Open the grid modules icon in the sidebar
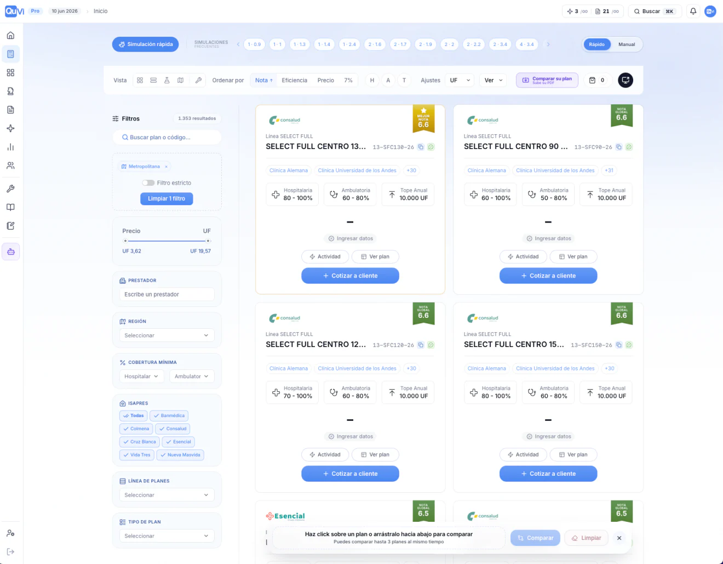723x564 pixels. (x=10, y=73)
